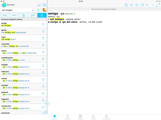
Task: Select the full-text search mode tab
Action: [x=42, y=15]
